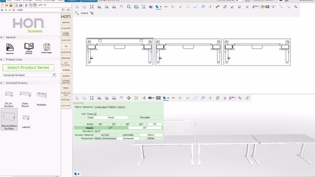Choose 46" width option
Screen dimensions: 315x177
coord(100,124)
